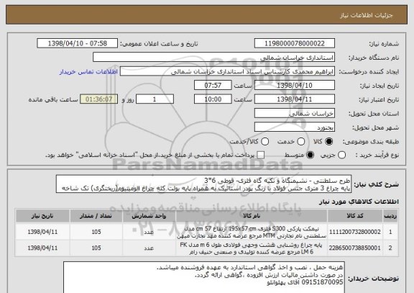Viewport: 414px width, 293px height.
Task: Select the کالا radio button
Action: click(x=328, y=142)
